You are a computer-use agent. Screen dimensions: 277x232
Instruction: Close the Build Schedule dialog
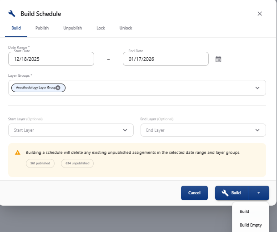coord(260,14)
